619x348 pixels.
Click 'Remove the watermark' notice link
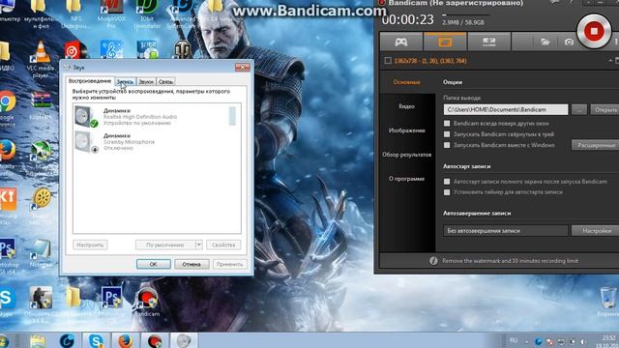pos(510,261)
